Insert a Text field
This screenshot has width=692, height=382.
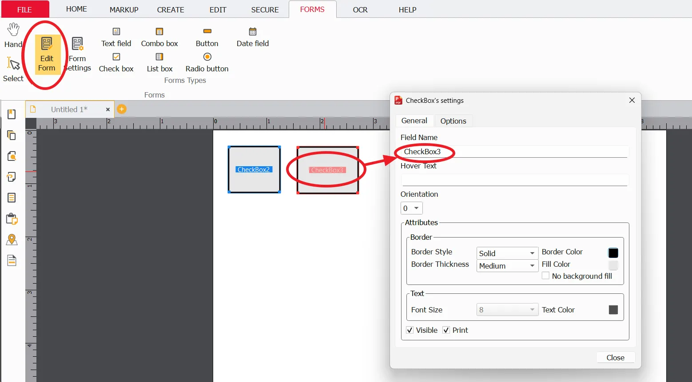(116, 37)
